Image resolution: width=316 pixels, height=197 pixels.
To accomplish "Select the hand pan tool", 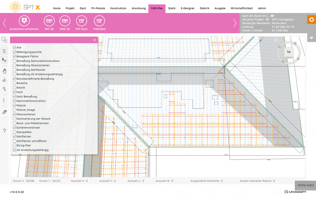I will [4, 71].
